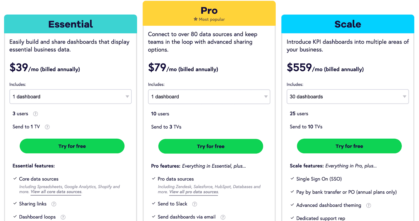Screen dimensions: 419x221
Task: Click Try for free under Scale plan
Action: pos(349,146)
